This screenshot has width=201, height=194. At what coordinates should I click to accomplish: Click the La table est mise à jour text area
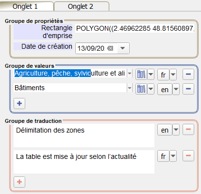click(x=84, y=162)
